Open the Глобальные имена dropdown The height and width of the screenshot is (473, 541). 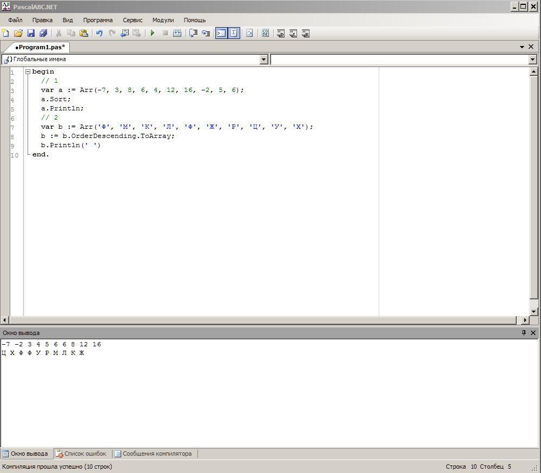[264, 60]
